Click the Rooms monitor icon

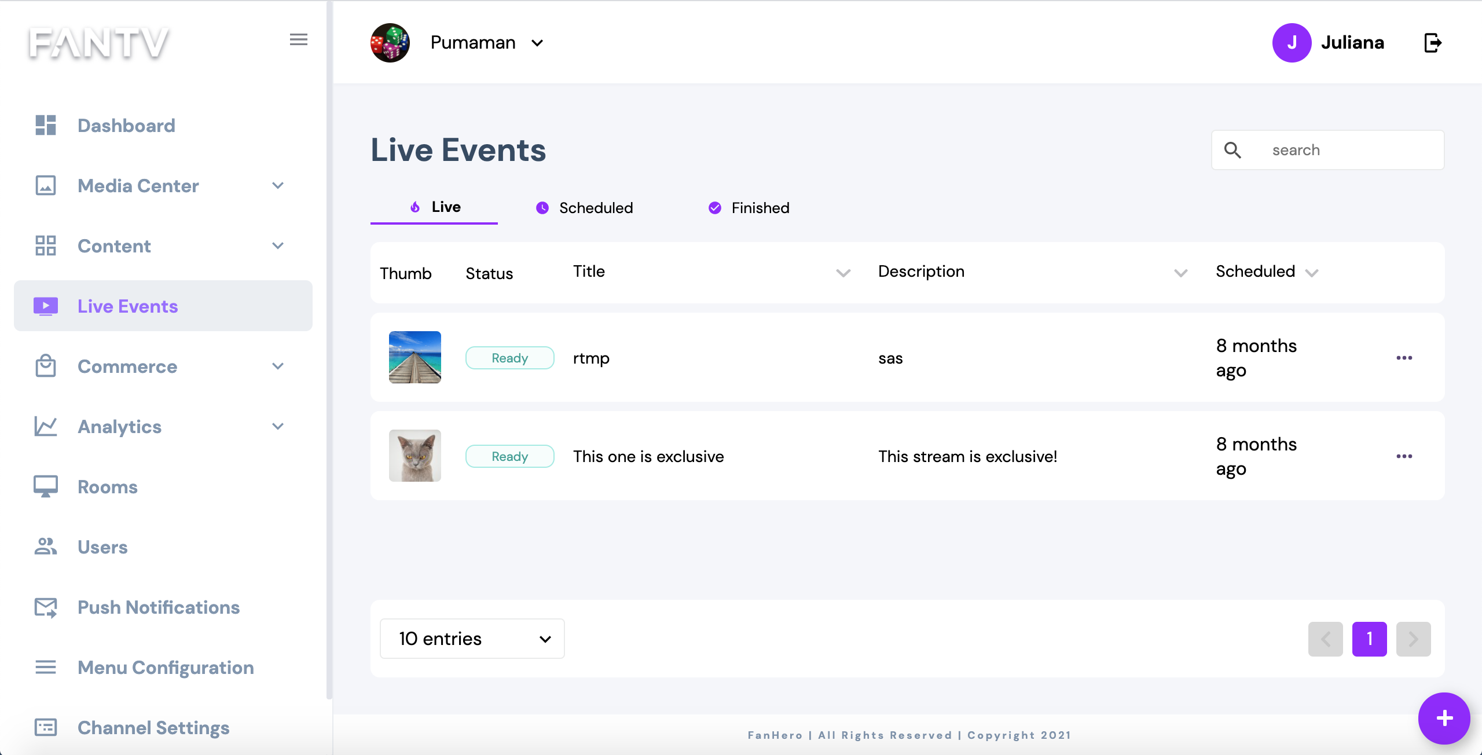pyautogui.click(x=46, y=486)
